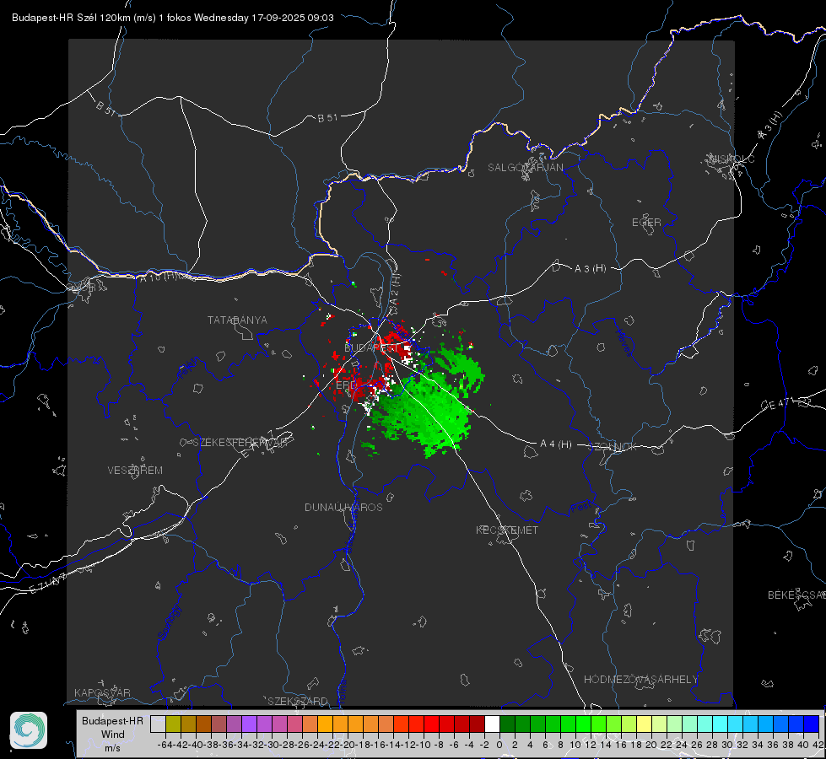Click the BUDAPEST city label

[371, 348]
